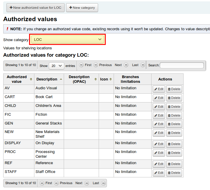Click the table Search input field

tap(182, 65)
